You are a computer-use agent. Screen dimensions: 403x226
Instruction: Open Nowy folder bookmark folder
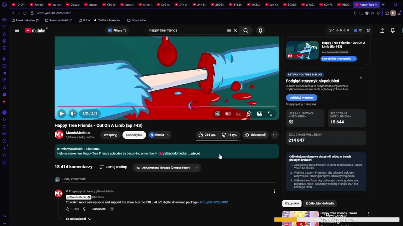pyautogui.click(x=137, y=20)
